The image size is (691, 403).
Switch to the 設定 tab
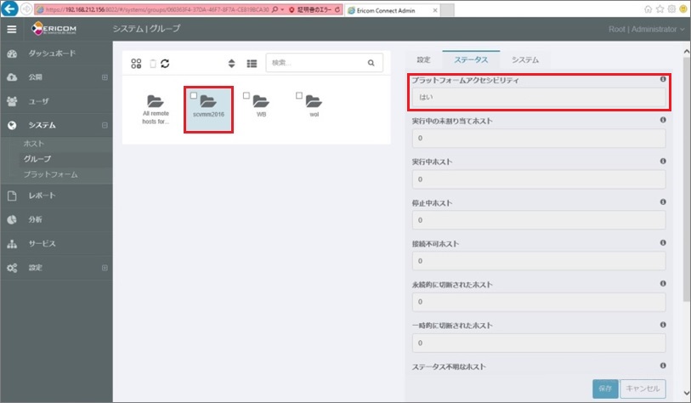pos(423,60)
